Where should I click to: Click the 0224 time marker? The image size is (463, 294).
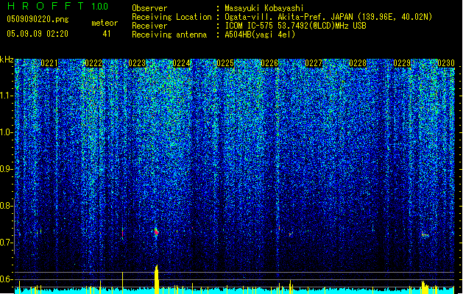pos(181,63)
